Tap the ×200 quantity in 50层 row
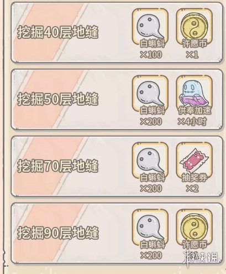The width and height of the screenshot is (226, 274). pyautogui.click(x=151, y=122)
